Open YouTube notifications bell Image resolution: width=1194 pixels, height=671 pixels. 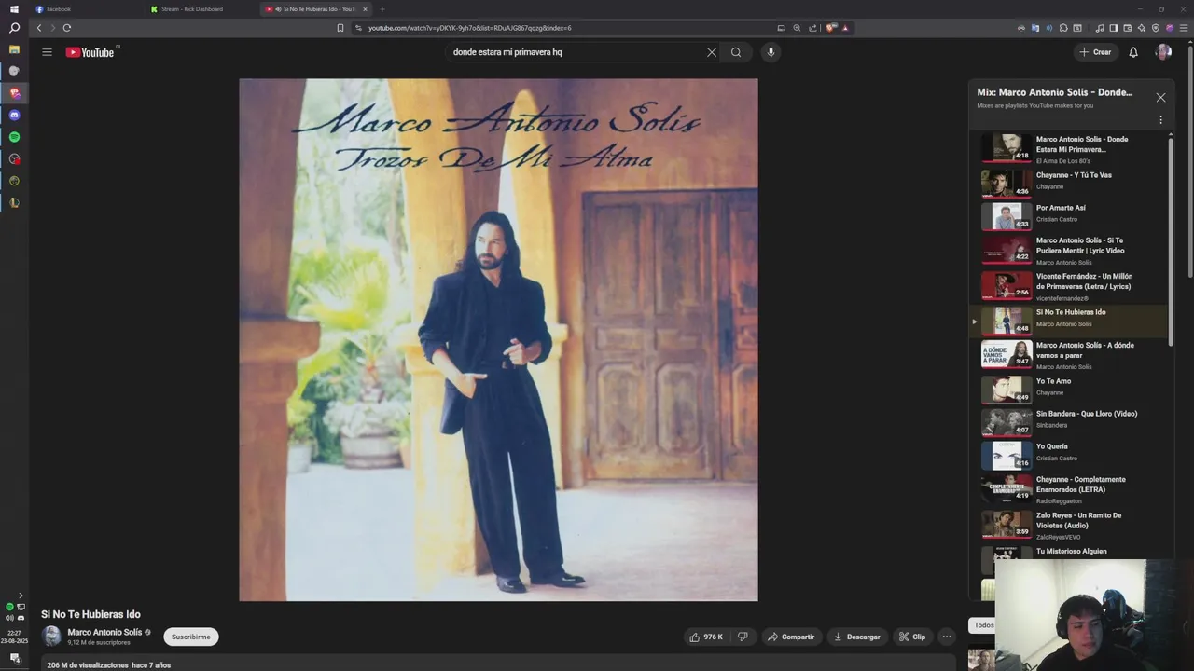click(x=1133, y=52)
